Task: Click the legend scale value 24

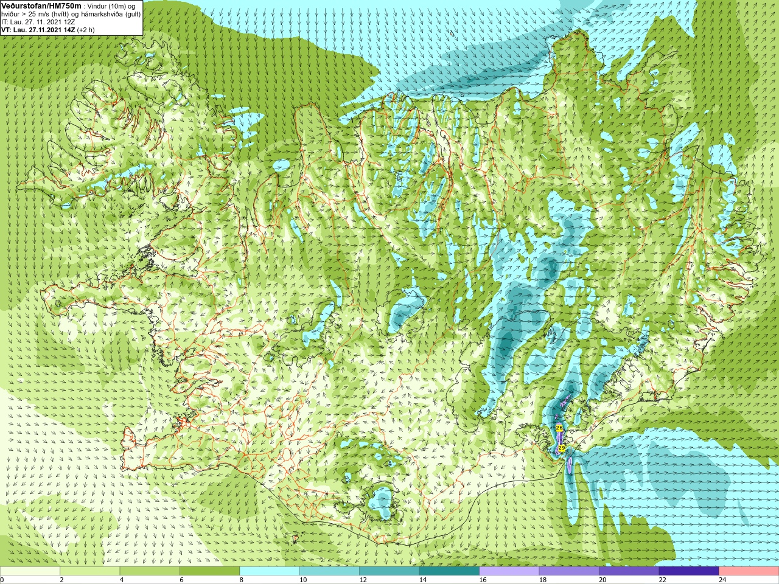Action: [x=722, y=580]
